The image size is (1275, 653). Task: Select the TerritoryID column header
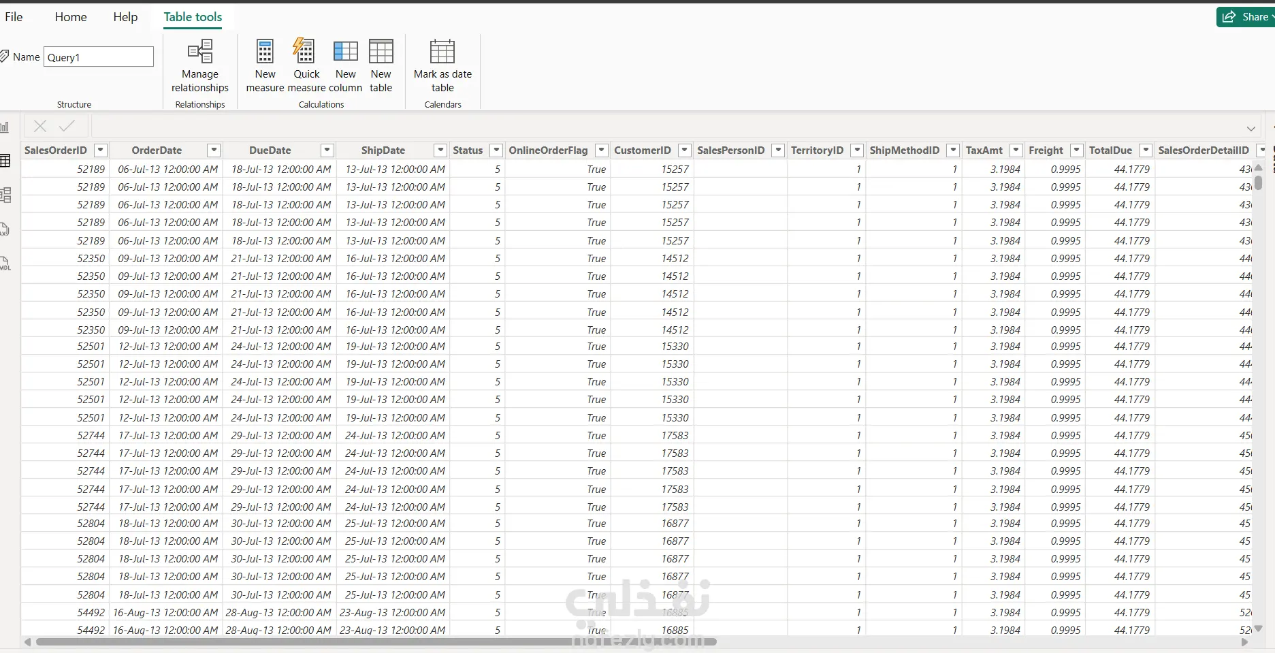[x=817, y=150]
